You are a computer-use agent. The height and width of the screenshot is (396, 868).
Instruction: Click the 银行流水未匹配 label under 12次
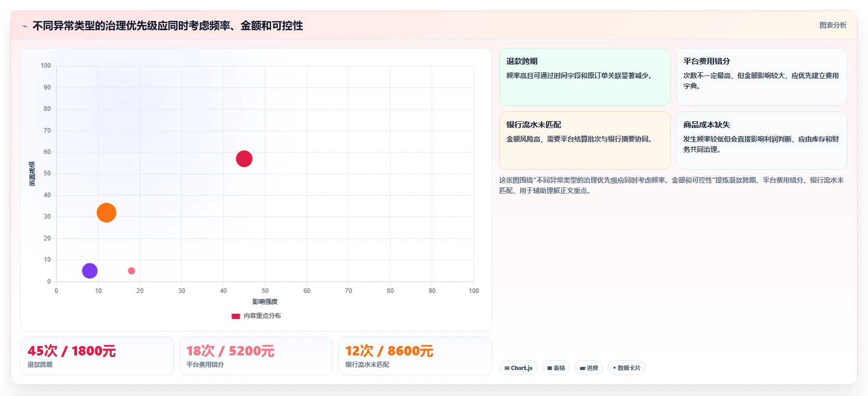click(x=367, y=365)
